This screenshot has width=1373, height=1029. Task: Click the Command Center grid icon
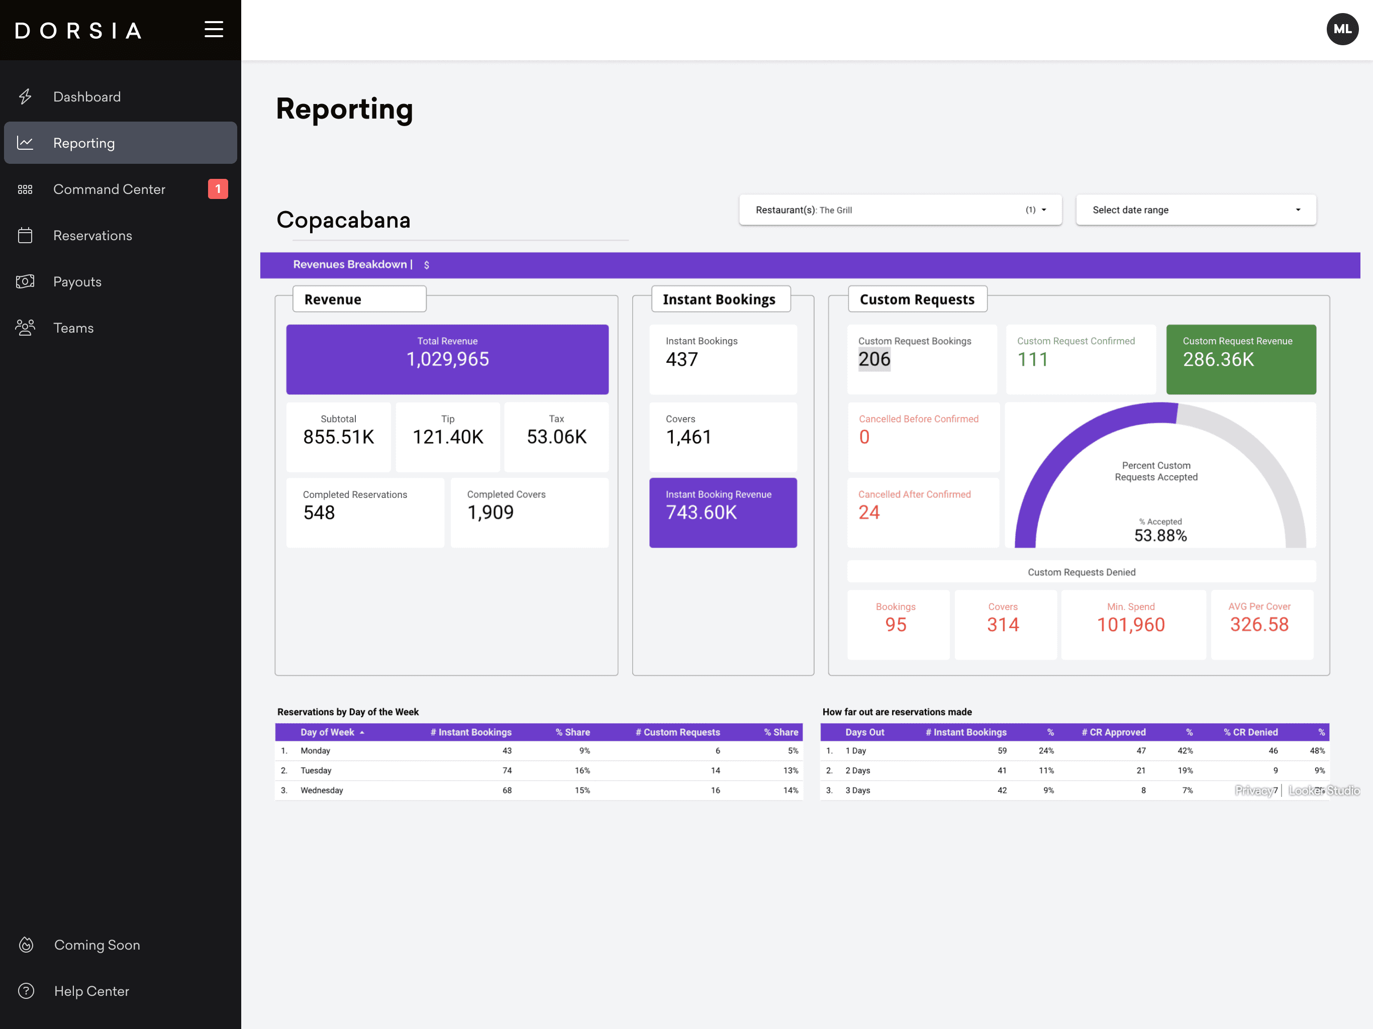[x=25, y=189]
